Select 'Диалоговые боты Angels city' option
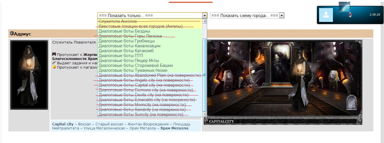 tap(150, 80)
